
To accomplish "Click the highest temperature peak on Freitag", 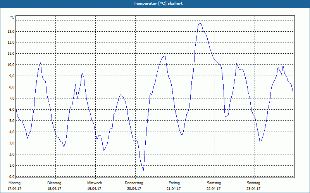I will (x=200, y=23).
